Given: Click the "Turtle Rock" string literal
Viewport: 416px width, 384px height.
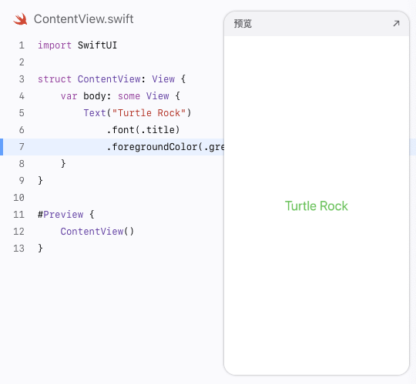Looking at the screenshot, I should 149,113.
